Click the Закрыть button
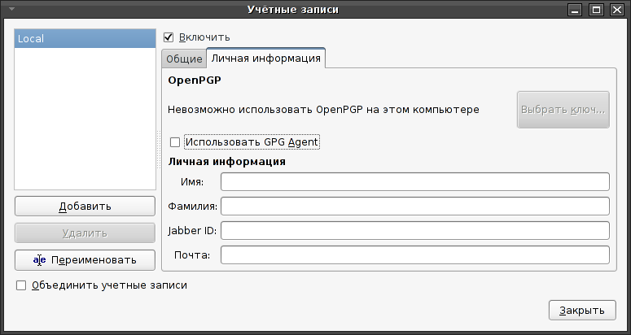 [582, 311]
